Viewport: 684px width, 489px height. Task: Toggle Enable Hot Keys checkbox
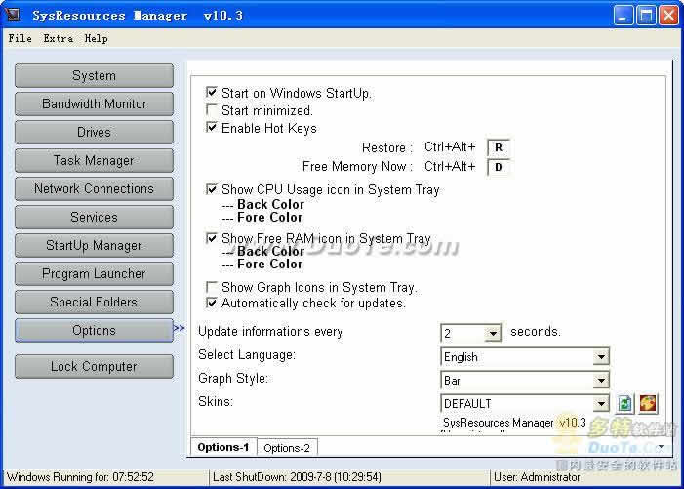(211, 128)
